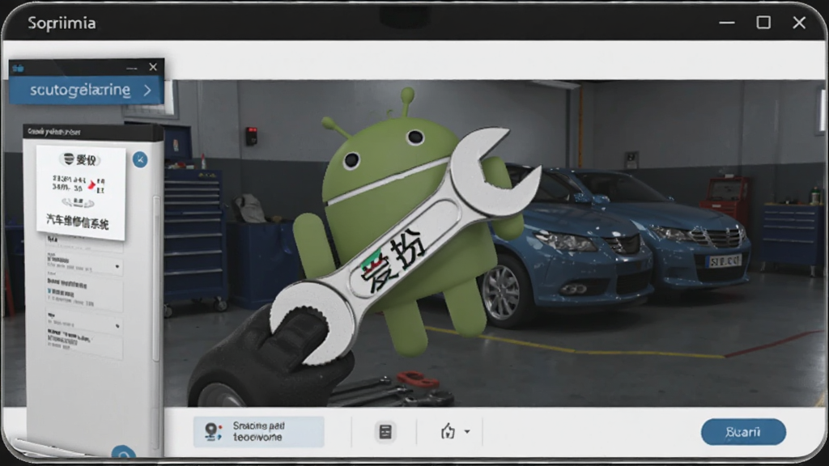The width and height of the screenshot is (829, 466).
Task: Open the first dropdown arrow in the side panel
Action: pyautogui.click(x=117, y=267)
